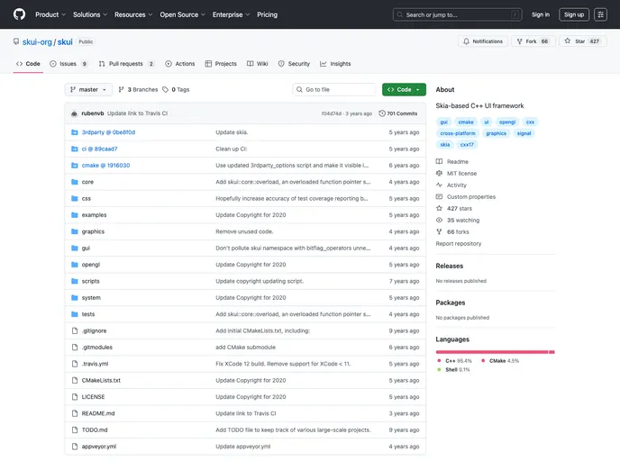Open the examples folder
Viewport: 620px width, 461px height.
point(94,215)
